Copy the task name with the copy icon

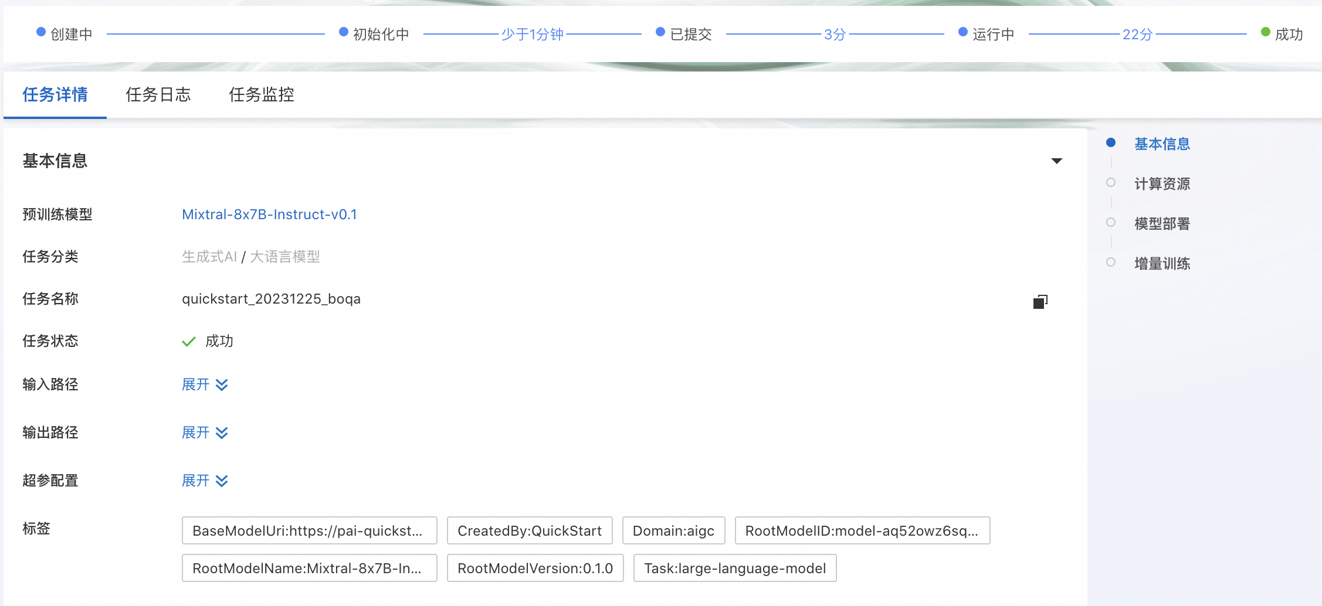coord(1040,301)
